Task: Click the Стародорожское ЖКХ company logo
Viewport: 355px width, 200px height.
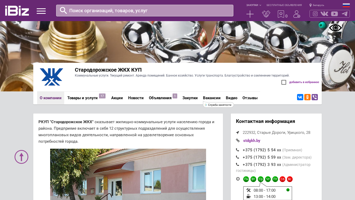Action: pos(51,77)
